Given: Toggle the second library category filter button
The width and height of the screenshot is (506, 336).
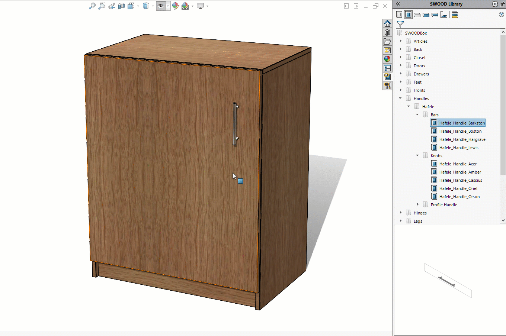Looking at the screenshot, I should 408,14.
